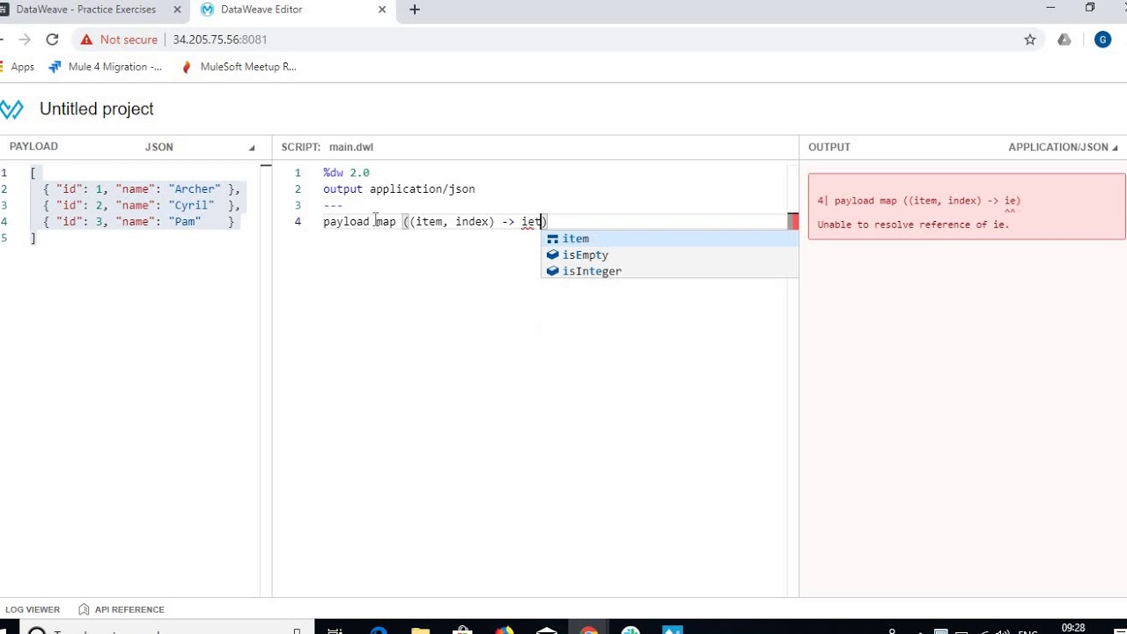
Task: Click the 'Unable to resolve reference' error message
Action: (x=913, y=225)
